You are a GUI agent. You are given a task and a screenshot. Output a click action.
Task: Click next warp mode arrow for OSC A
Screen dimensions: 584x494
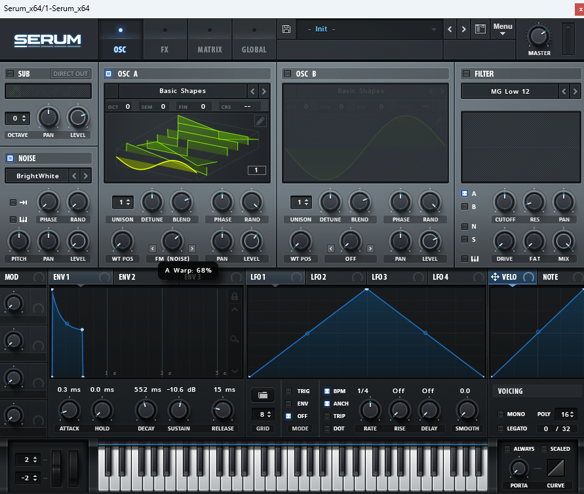point(192,248)
